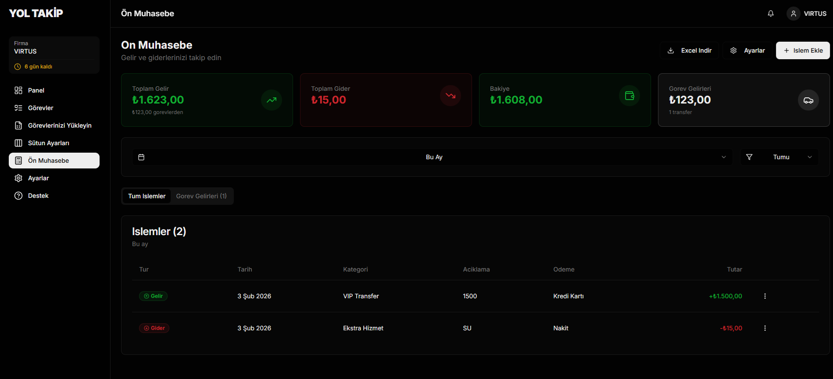Open Sütun Ayarları in the sidebar
The height and width of the screenshot is (379, 833).
(48, 143)
